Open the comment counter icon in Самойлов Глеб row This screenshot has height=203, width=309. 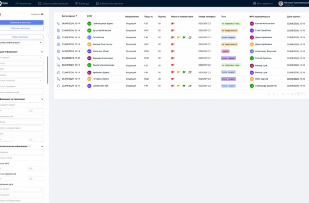[190, 86]
